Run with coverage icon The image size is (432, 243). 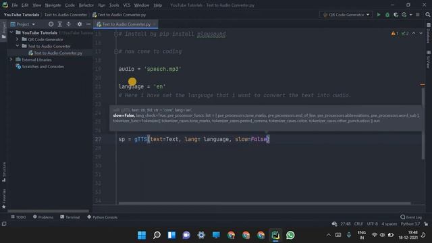pyautogui.click(x=396, y=15)
